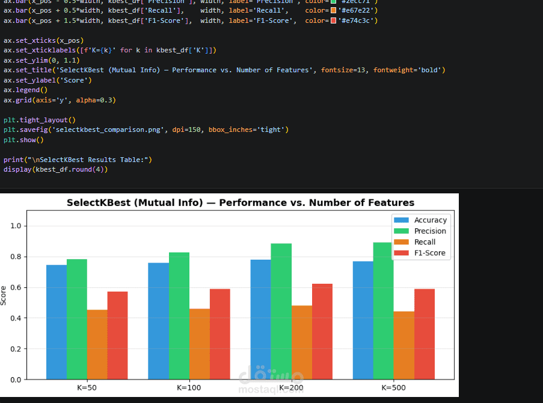
Task: Click the K=500 x-axis tick label
Action: [x=393, y=388]
